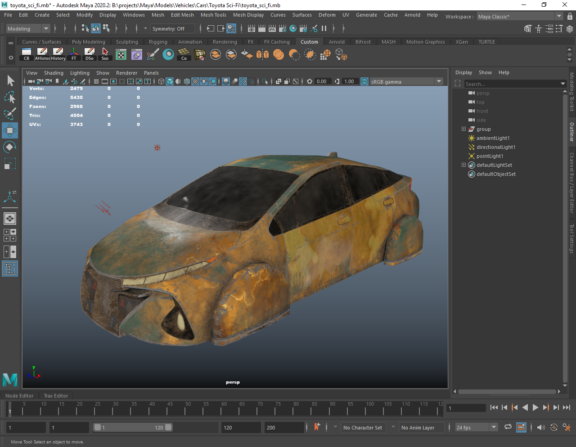The image size is (576, 447).
Task: Open the Trax Editor tab
Action: 56,396
